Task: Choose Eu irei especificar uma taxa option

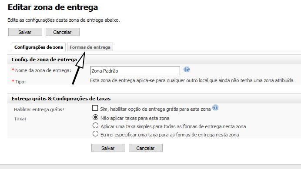Action: 95,134
